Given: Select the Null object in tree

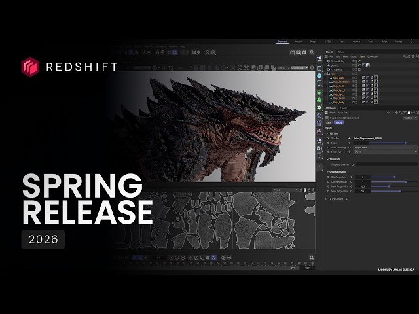Looking at the screenshot, I should [x=333, y=73].
